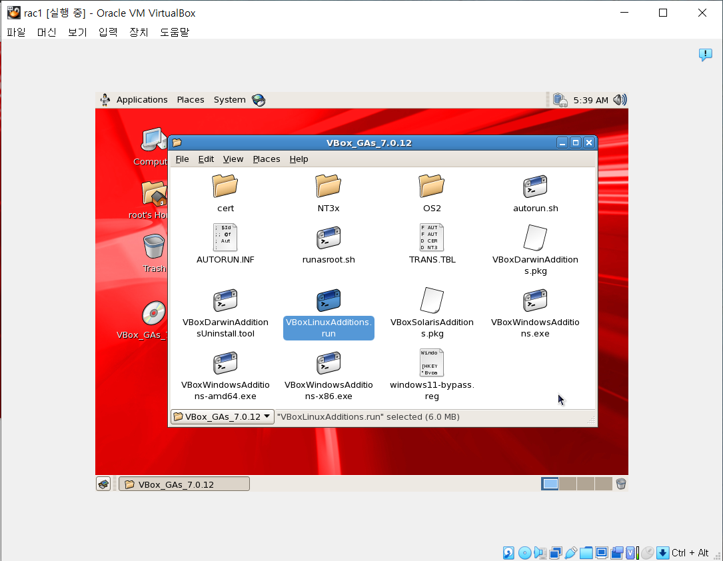
Task: Click VirtualBox hard disk activity indicator
Action: (x=508, y=553)
